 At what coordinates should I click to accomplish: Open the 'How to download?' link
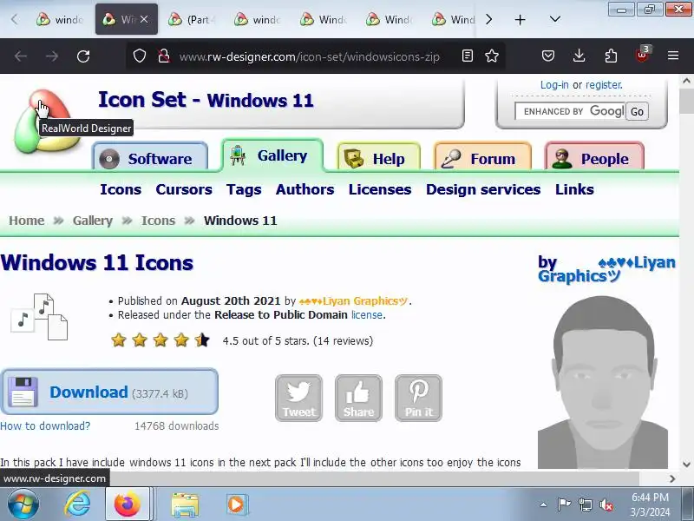pos(45,425)
